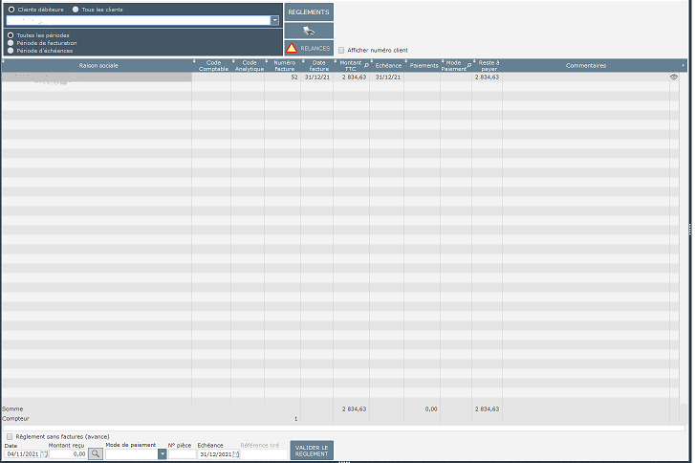This screenshot has width=695, height=463.
Task: Select the Clients débiteurs radio button
Action: 11,9
